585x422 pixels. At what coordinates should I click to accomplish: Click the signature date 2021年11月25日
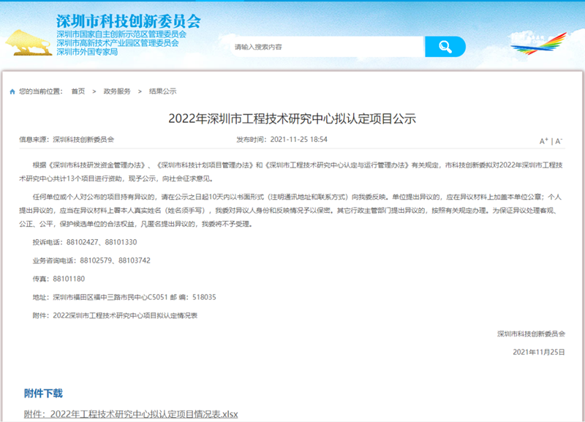(x=539, y=353)
